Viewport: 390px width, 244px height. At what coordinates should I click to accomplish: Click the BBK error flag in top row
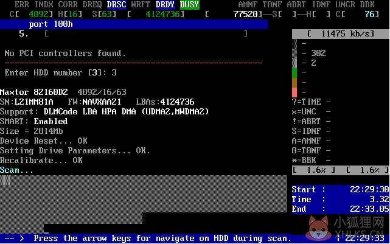pos(367,4)
